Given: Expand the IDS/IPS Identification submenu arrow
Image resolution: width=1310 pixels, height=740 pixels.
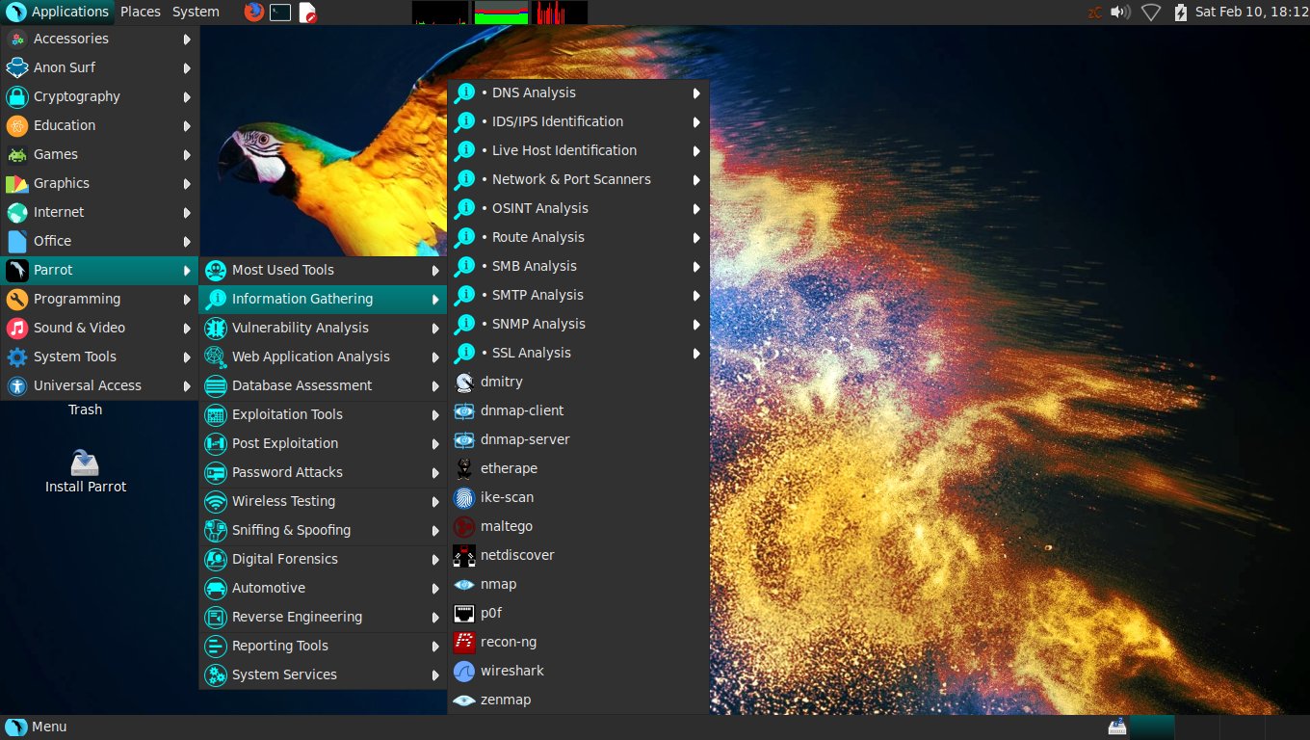Looking at the screenshot, I should 695,121.
